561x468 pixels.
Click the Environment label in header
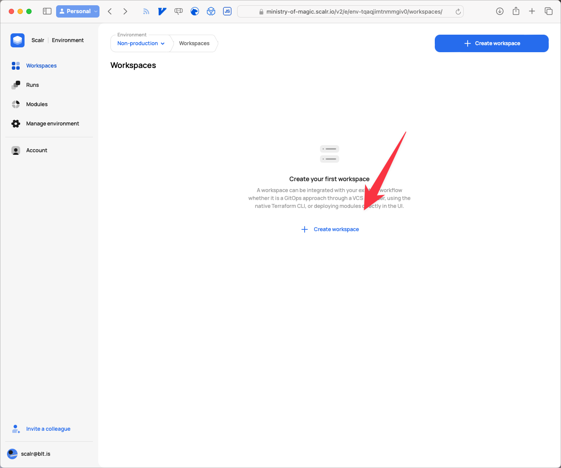point(67,40)
